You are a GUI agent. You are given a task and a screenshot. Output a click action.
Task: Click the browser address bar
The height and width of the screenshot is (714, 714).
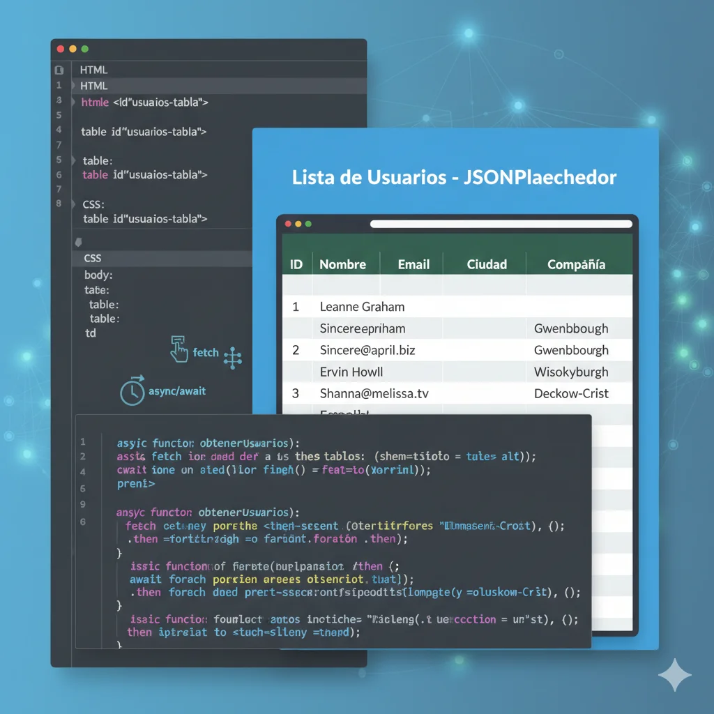pos(501,224)
